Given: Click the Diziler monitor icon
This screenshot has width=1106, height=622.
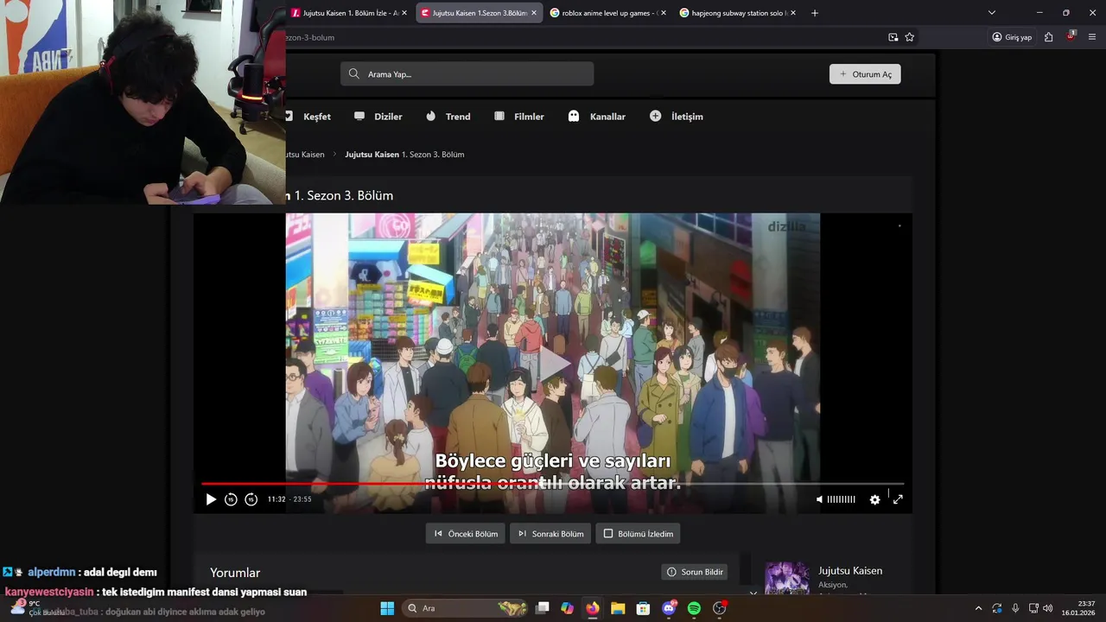Looking at the screenshot, I should [x=359, y=116].
